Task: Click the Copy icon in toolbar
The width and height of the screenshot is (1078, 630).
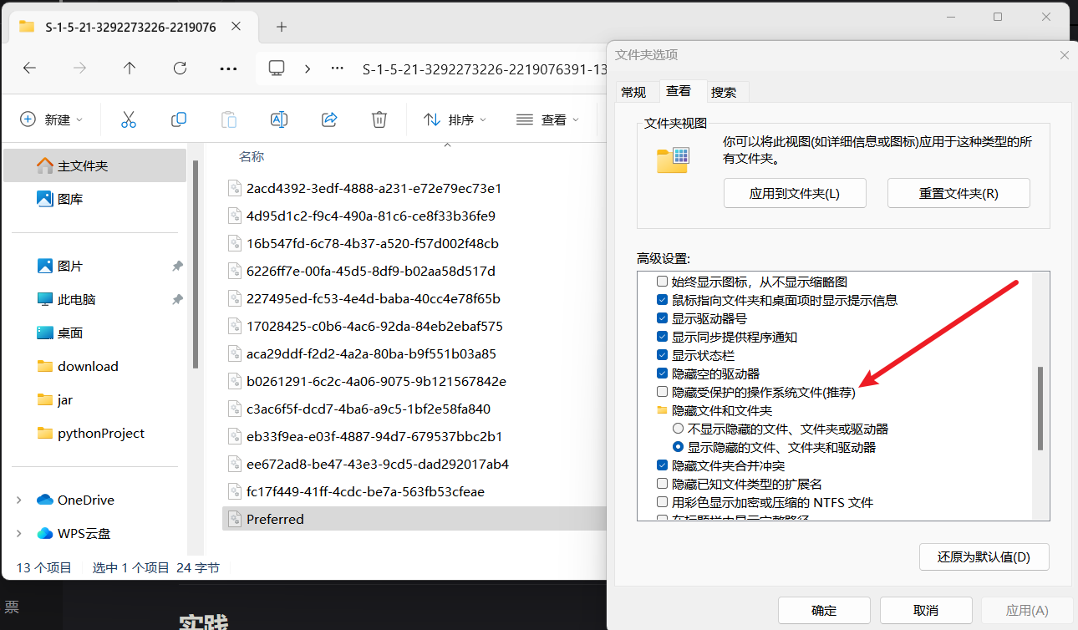Action: [x=179, y=119]
